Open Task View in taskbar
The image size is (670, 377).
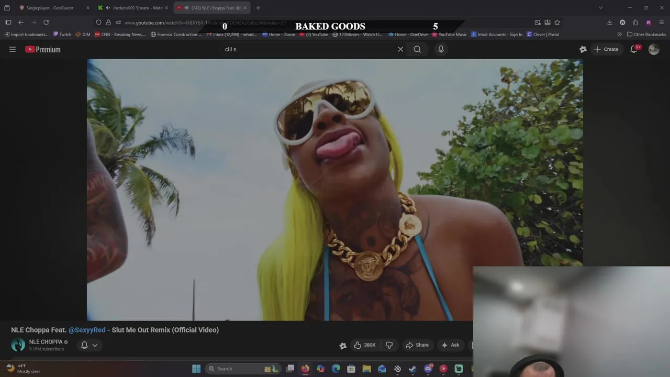[290, 369]
